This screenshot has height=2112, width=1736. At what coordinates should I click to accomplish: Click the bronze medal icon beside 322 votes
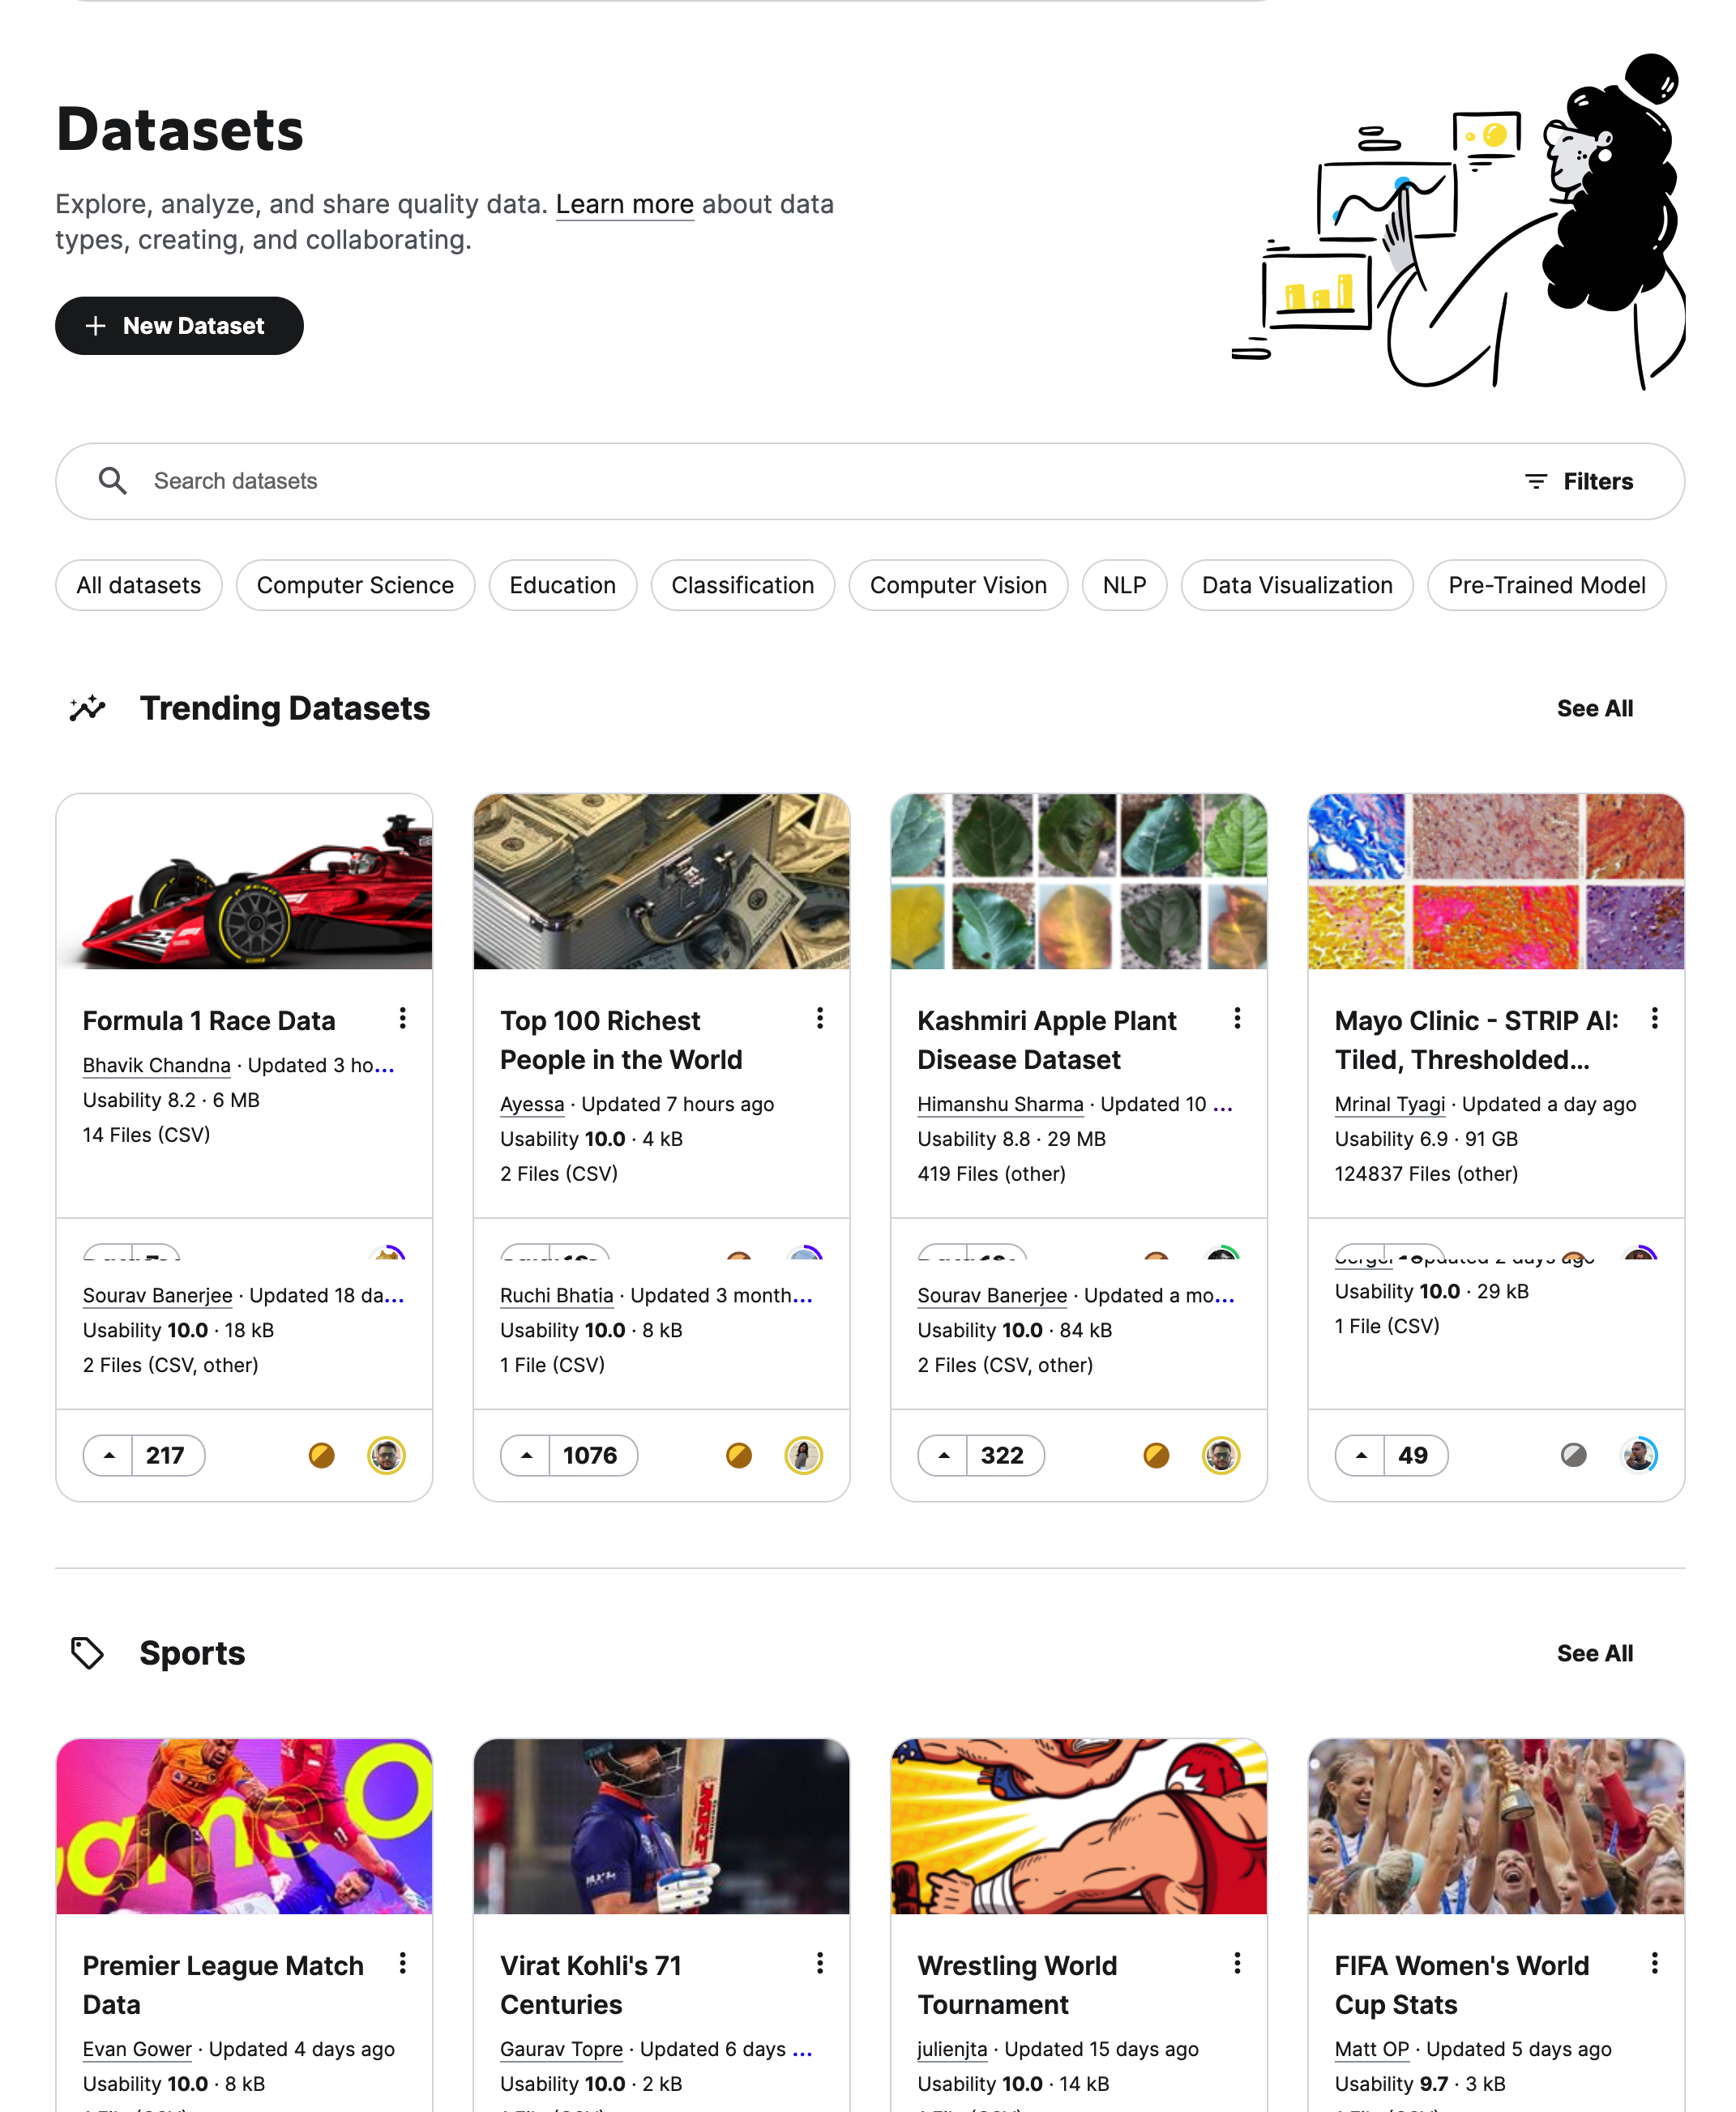point(1156,1455)
